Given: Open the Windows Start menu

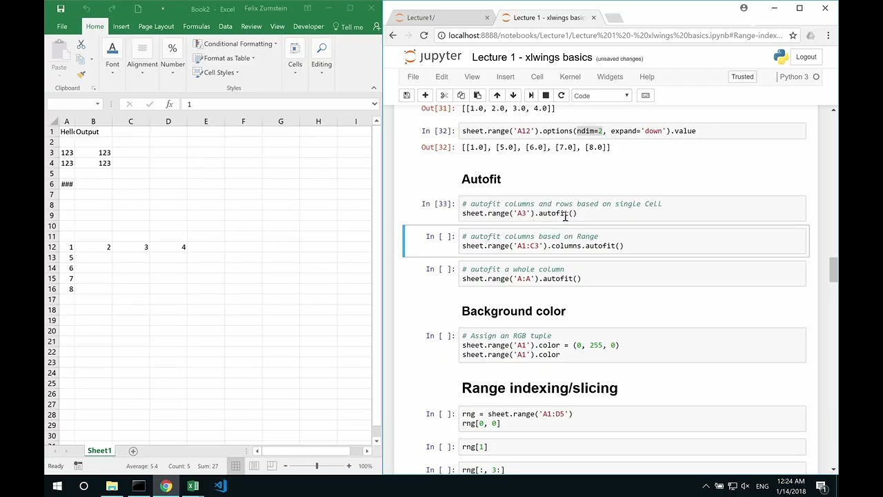Looking at the screenshot, I should [57, 486].
